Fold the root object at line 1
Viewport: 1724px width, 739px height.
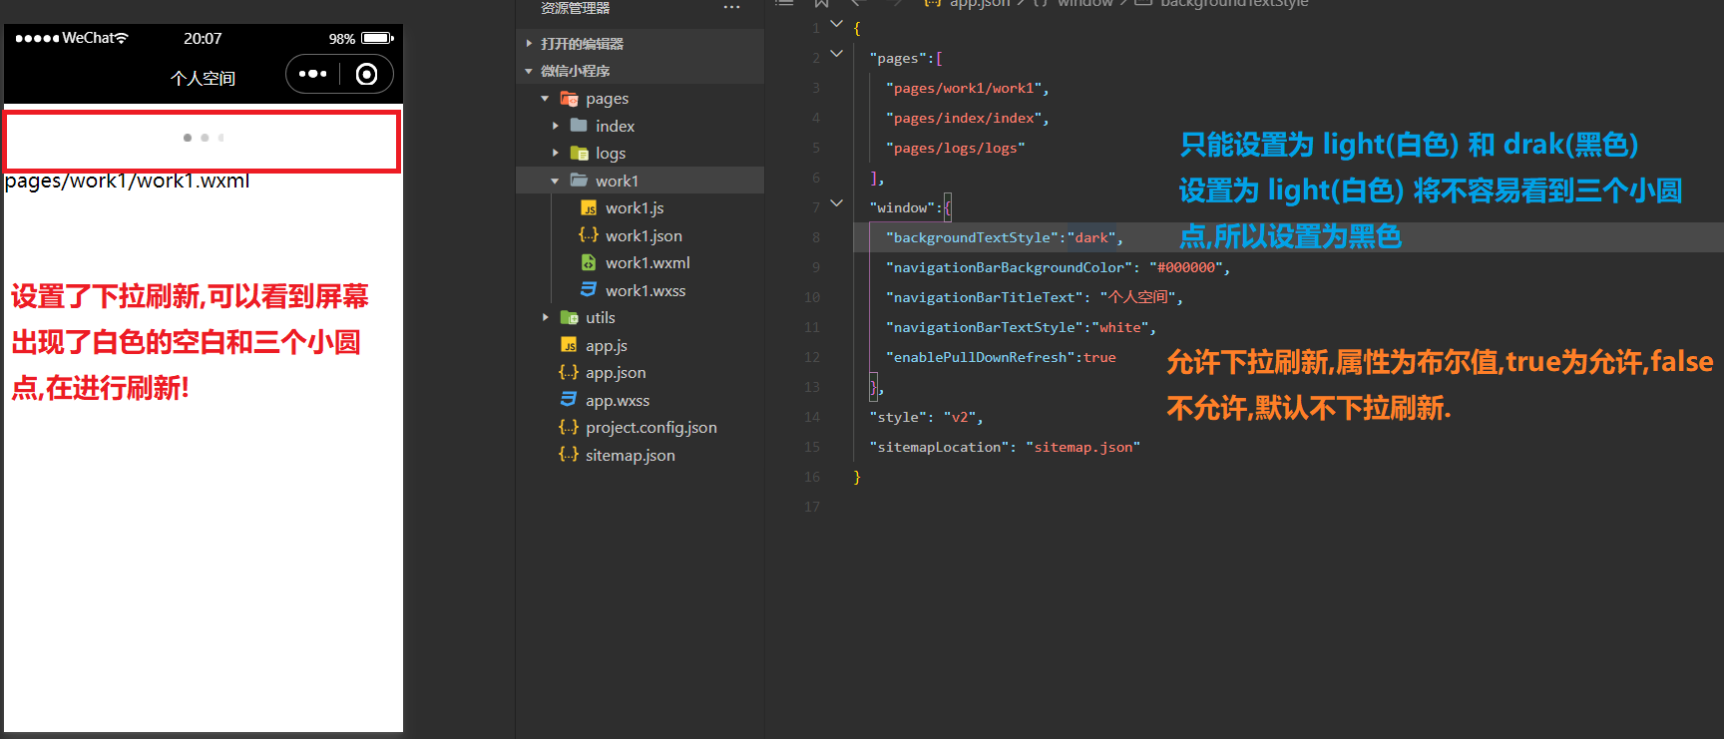coord(837,24)
